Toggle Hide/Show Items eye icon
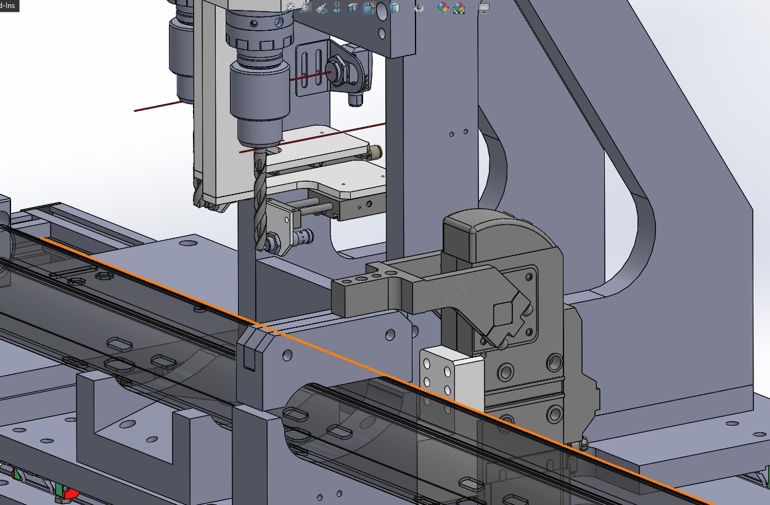Viewport: 770px width, 505px height. coord(419,7)
